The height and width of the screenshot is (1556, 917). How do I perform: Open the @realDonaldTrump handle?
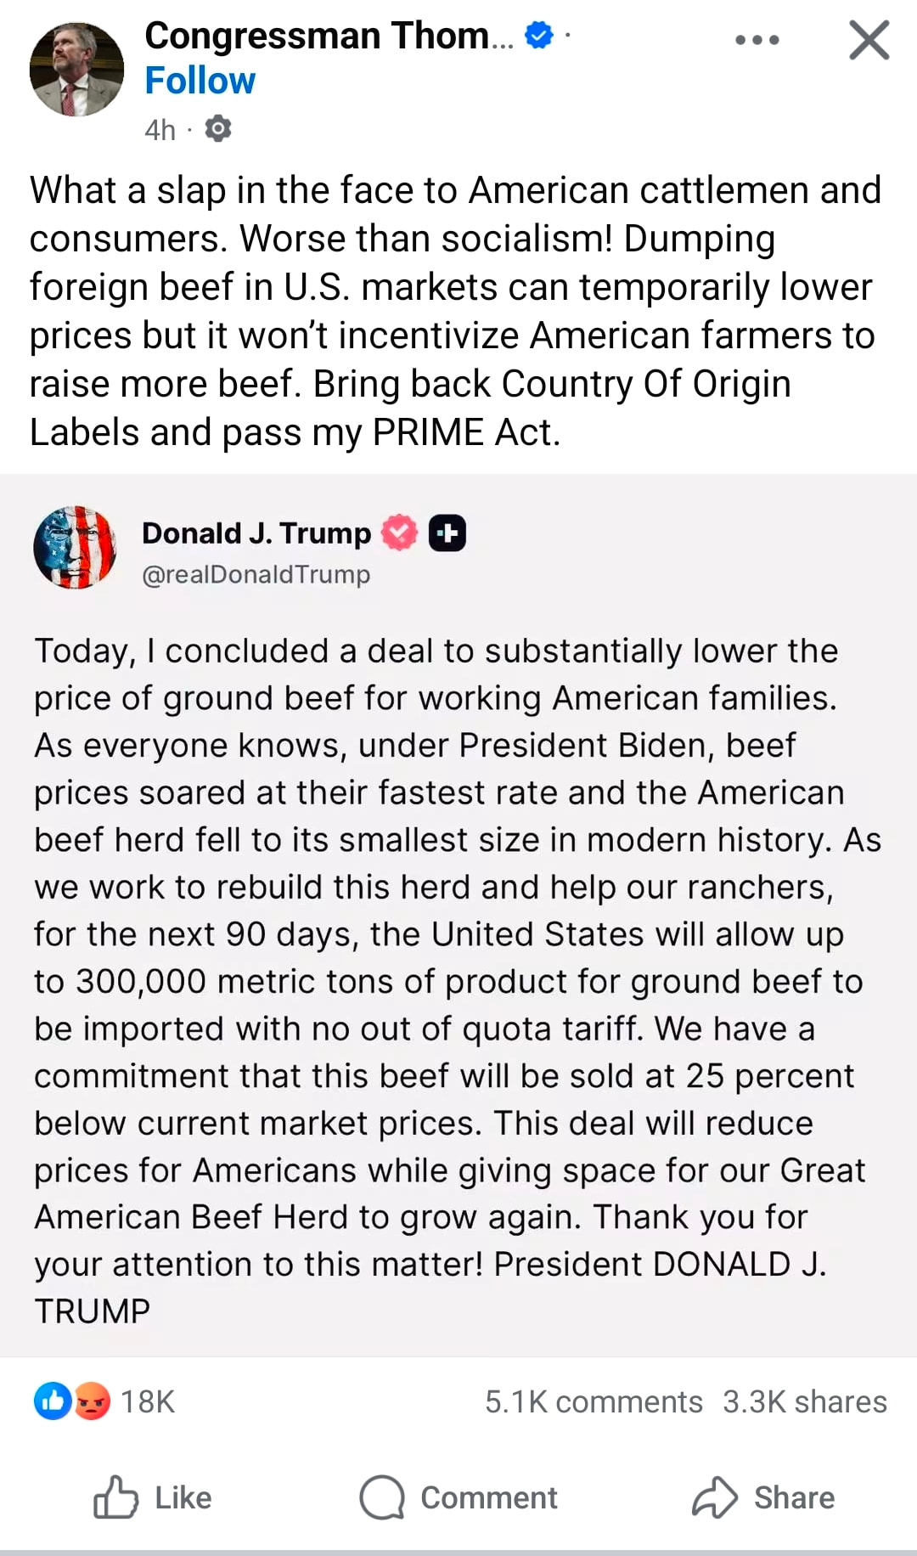(x=256, y=575)
